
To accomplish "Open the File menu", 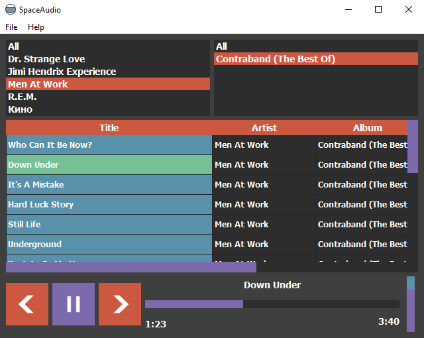I will coord(11,27).
